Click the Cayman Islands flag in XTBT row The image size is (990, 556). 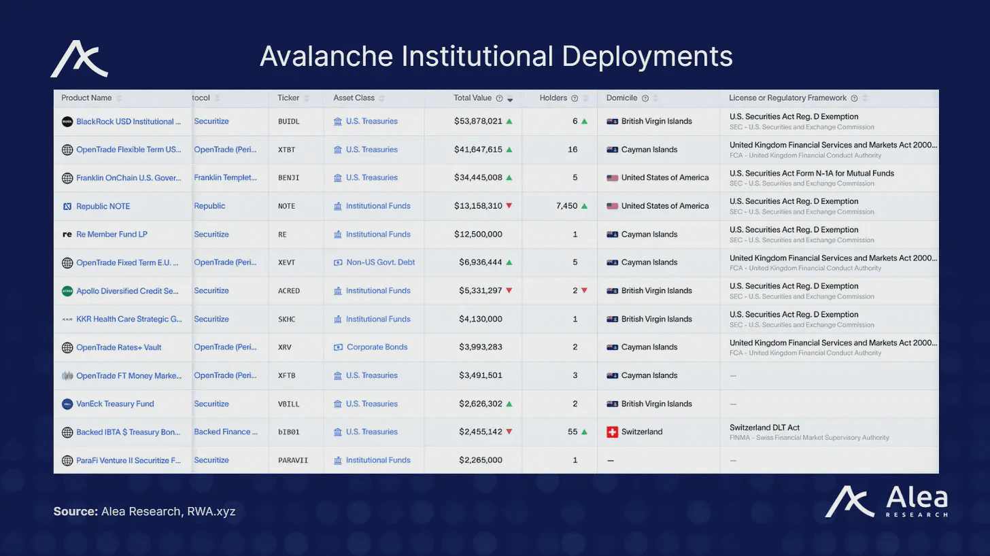coord(612,150)
